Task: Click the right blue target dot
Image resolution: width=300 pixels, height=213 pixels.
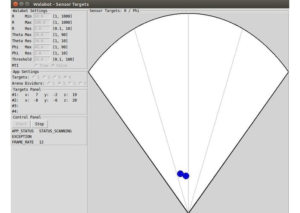Action: [x=186, y=176]
